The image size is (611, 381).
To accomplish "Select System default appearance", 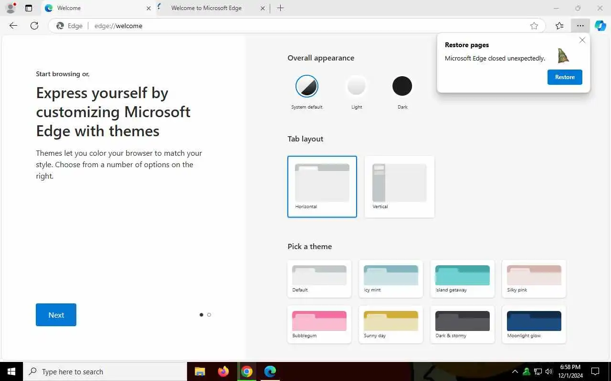I will click(307, 86).
